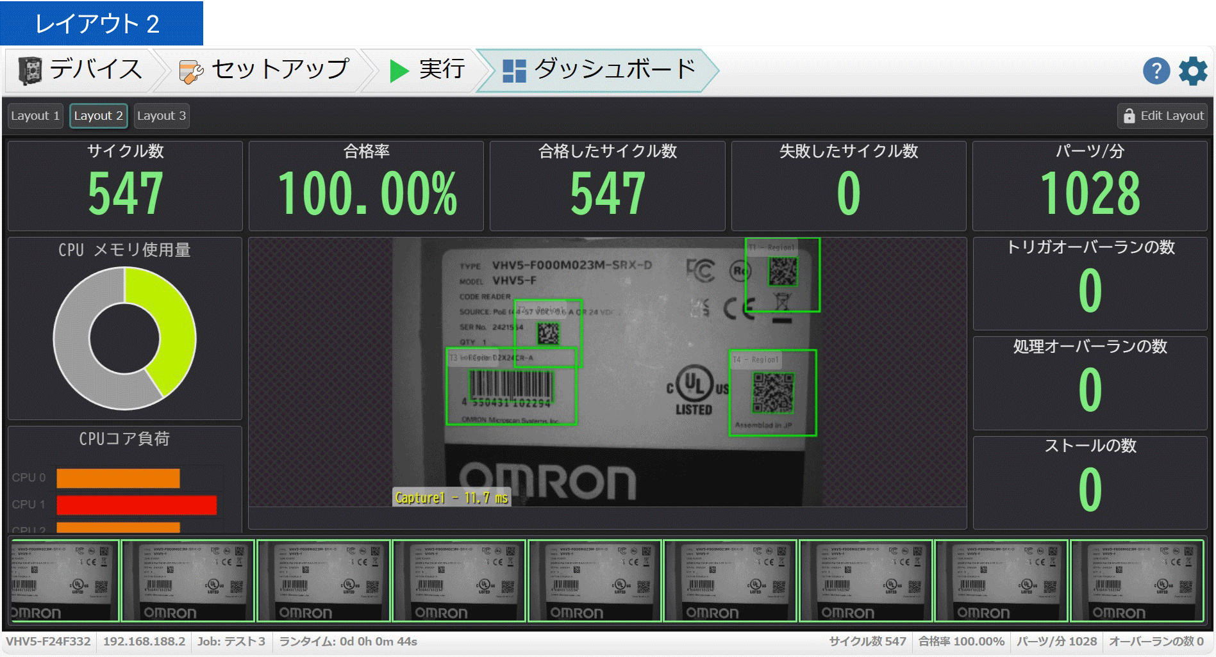
Task: Select the sixth filmstrip thumbnail
Action: (x=730, y=581)
